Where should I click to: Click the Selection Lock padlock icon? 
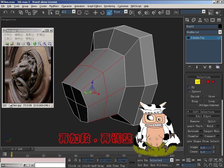coord(69,160)
